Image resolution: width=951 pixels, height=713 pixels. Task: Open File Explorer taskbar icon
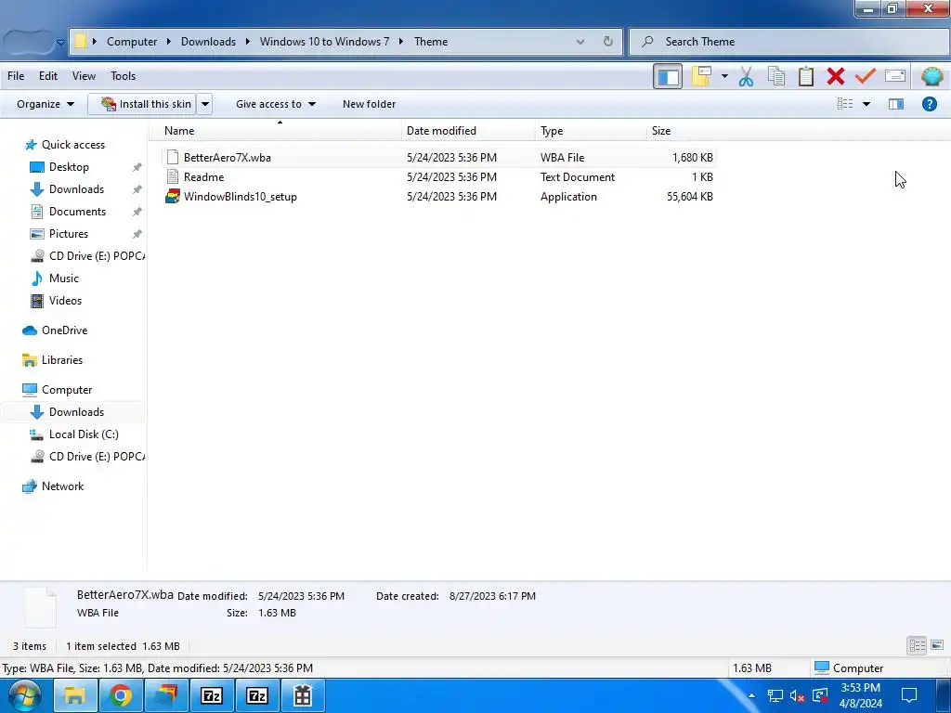(x=75, y=695)
